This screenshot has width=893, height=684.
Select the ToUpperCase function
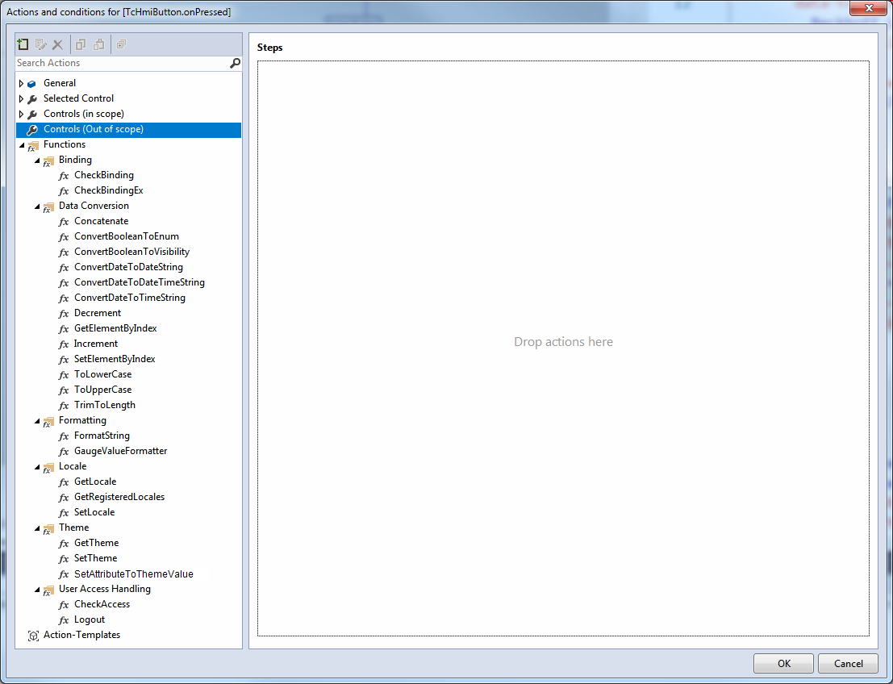click(x=103, y=390)
